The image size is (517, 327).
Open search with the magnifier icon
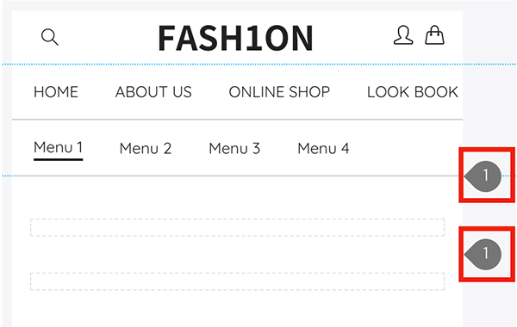[x=50, y=37]
